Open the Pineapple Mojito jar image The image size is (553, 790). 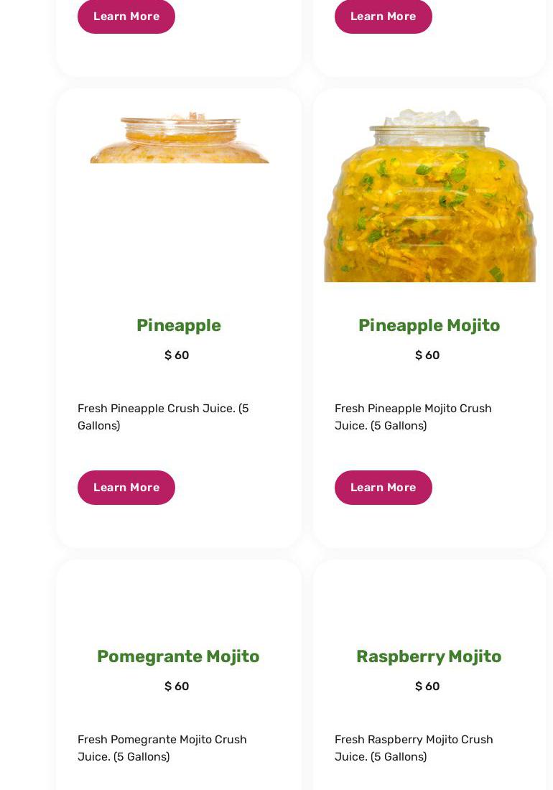pos(429,195)
